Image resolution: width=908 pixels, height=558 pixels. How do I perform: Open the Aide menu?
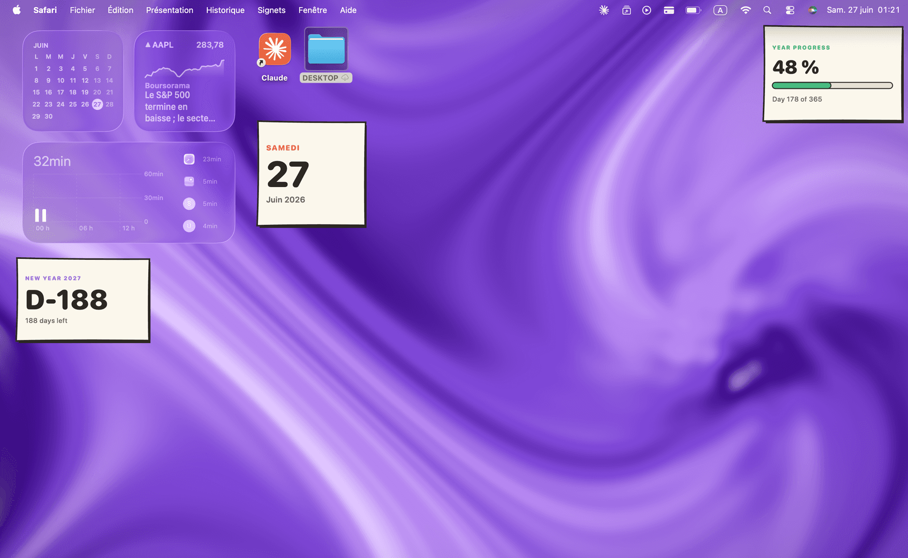point(348,10)
